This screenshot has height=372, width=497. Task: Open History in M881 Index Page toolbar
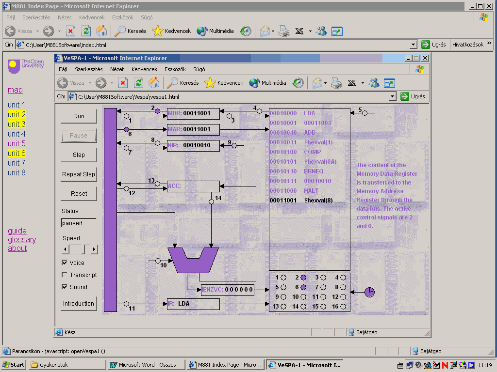[x=246, y=31]
